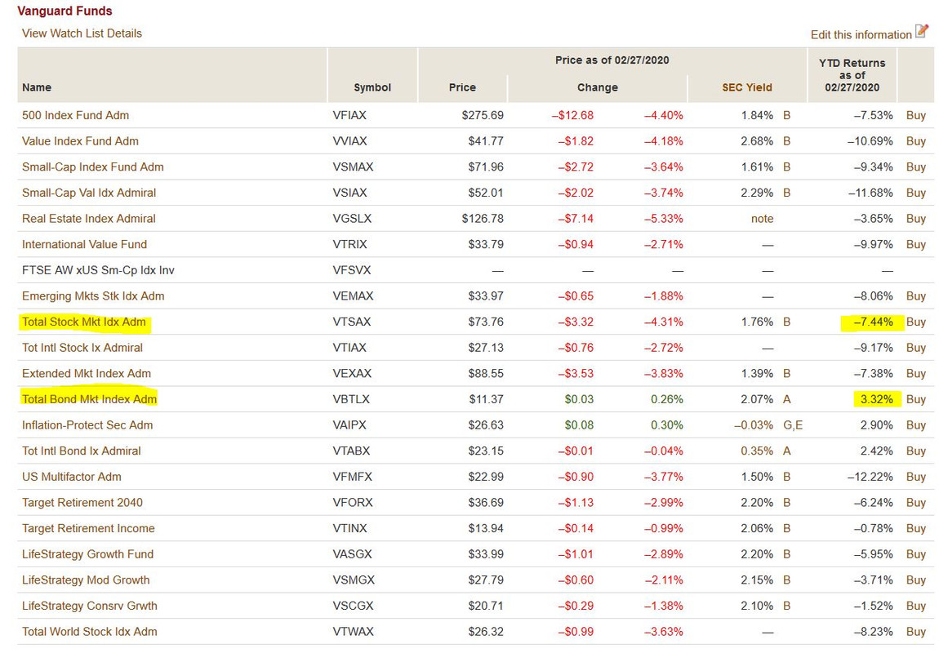
Task: Click Buy for International Value Fund
Action: [x=915, y=243]
